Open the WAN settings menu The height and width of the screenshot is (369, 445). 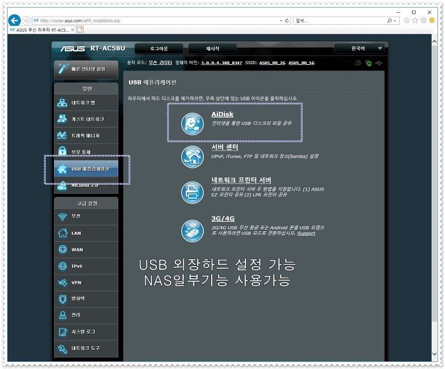tap(86, 250)
